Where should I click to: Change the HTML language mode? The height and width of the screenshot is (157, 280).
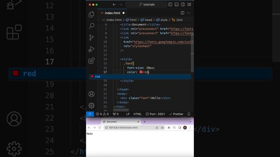tap(137, 114)
